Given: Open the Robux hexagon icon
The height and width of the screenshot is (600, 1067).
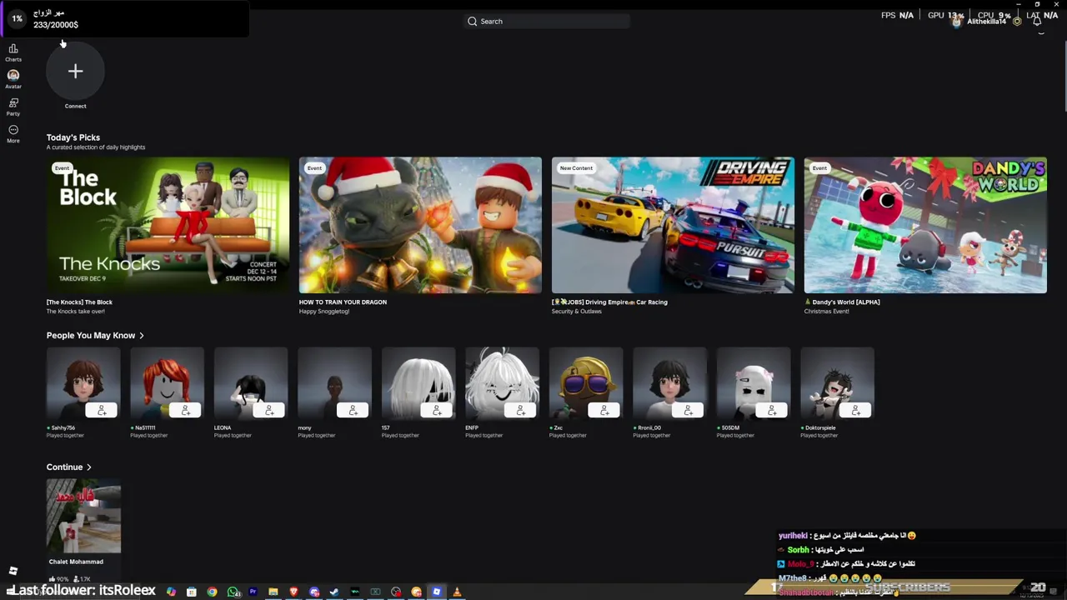Looking at the screenshot, I should (1017, 22).
